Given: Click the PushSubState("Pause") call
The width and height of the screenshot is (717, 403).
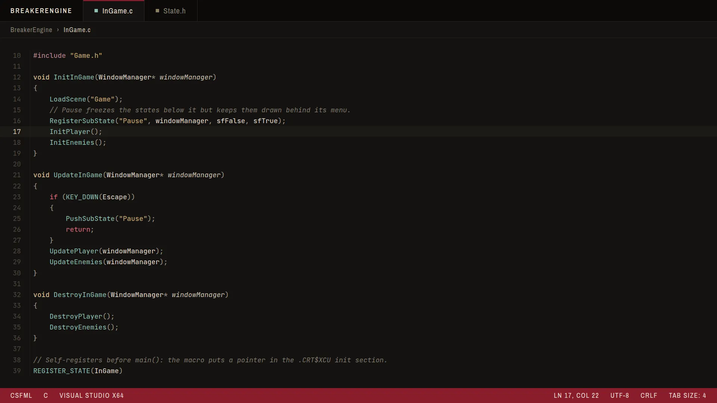Looking at the screenshot, I should click(x=110, y=219).
